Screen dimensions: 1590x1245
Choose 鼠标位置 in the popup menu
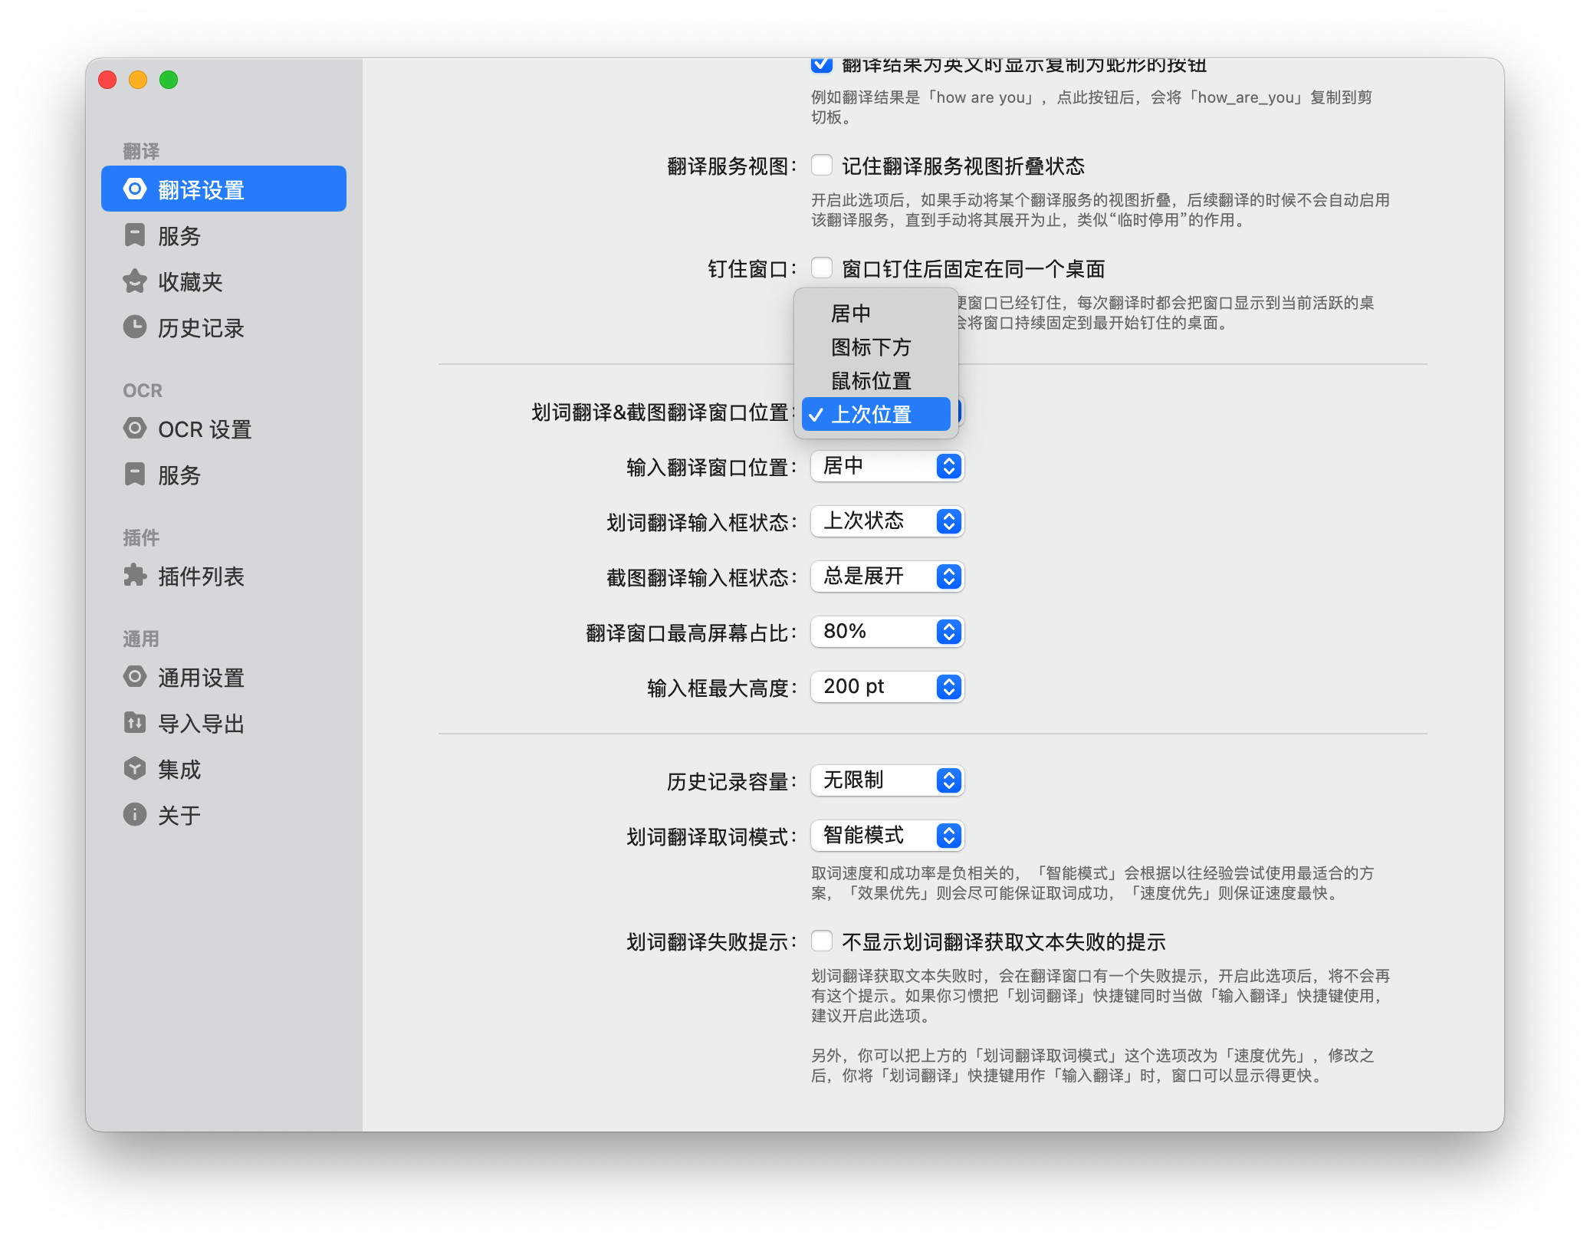[871, 381]
